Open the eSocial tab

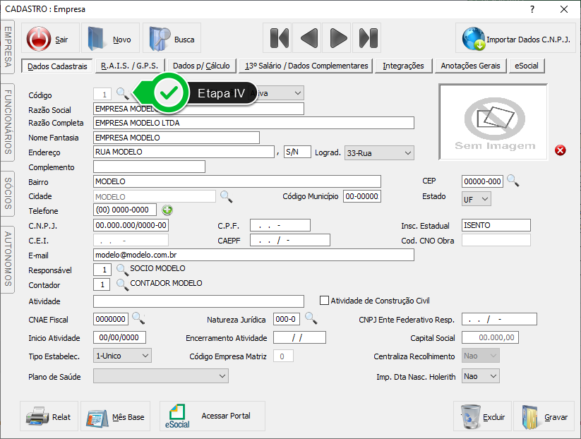coord(527,66)
